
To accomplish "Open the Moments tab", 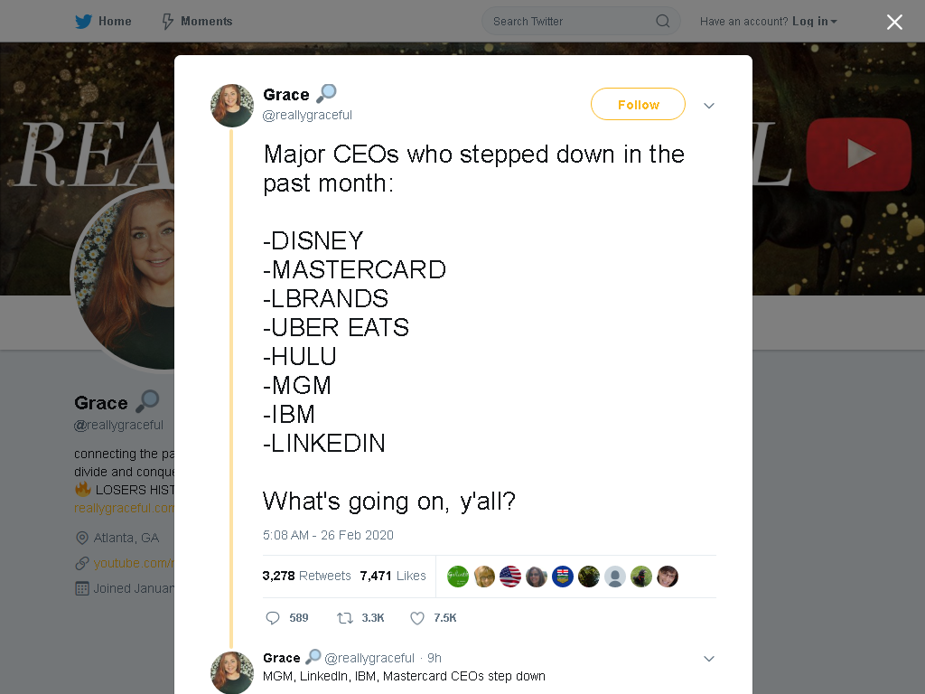I will pyautogui.click(x=197, y=22).
